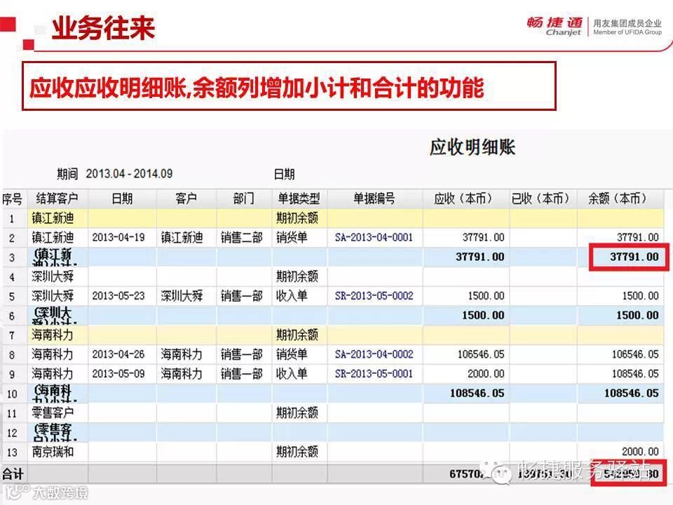Select row number 10
This screenshot has width=673, height=505.
[x=12, y=393]
